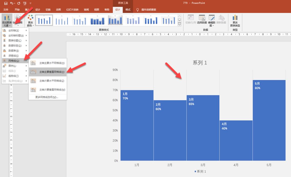Select the first chart style thumbnail
Screen dimensions: 291x177
(x=44, y=20)
